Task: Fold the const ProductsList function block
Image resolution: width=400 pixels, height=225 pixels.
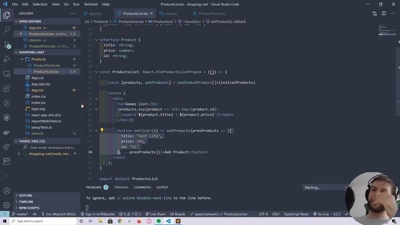Action: [x=96, y=72]
